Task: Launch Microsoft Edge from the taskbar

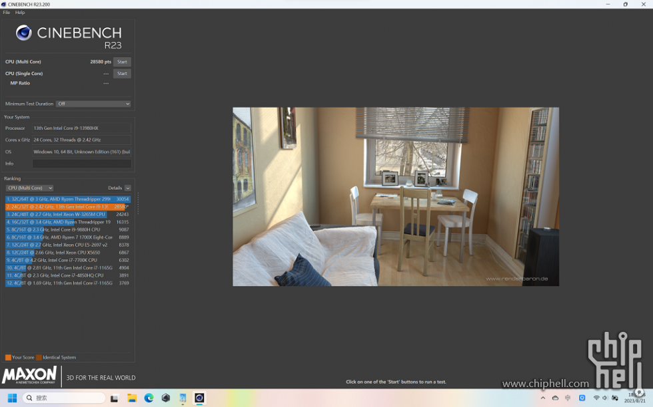Action: (149, 398)
